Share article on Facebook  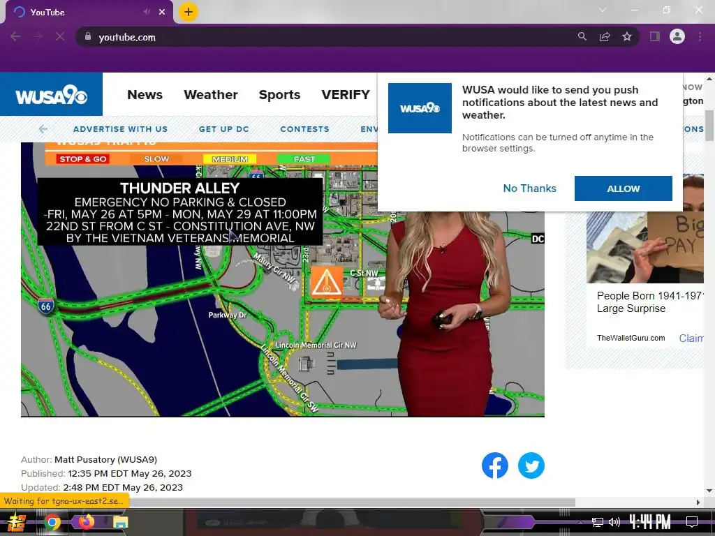[495, 466]
